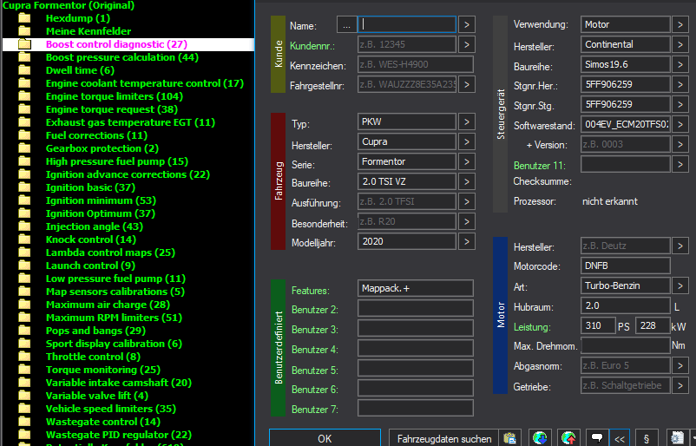Open the arrow list for Name field

point(467,25)
